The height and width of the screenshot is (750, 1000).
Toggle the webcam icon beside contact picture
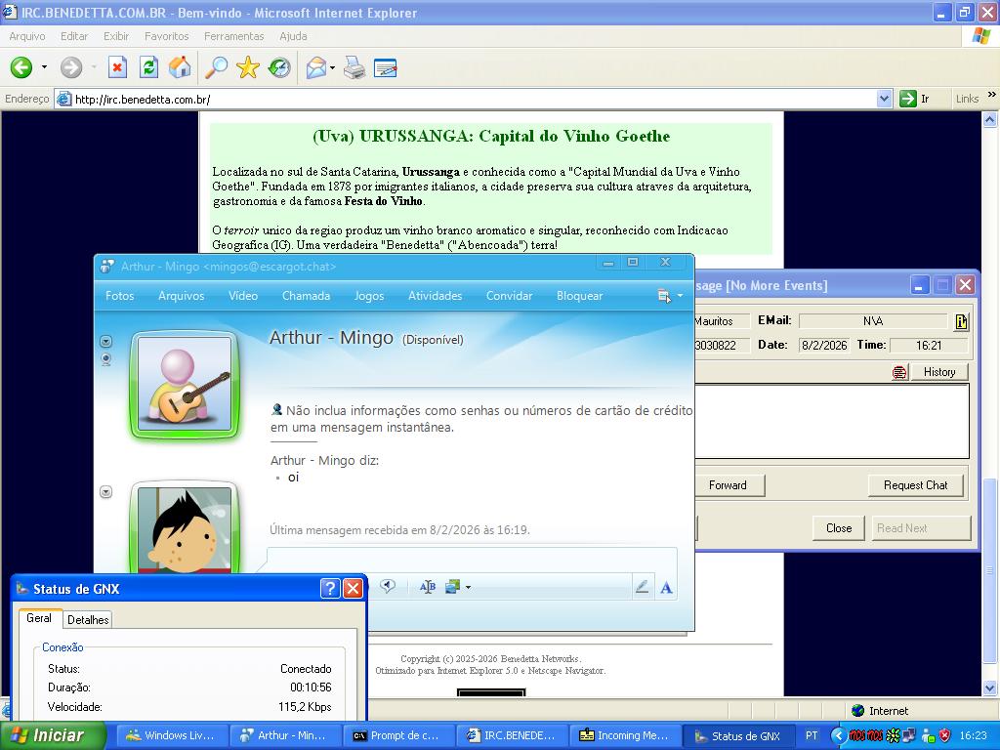[106, 359]
